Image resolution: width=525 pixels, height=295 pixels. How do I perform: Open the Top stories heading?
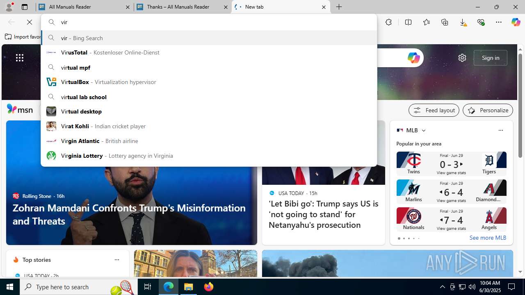(x=37, y=260)
